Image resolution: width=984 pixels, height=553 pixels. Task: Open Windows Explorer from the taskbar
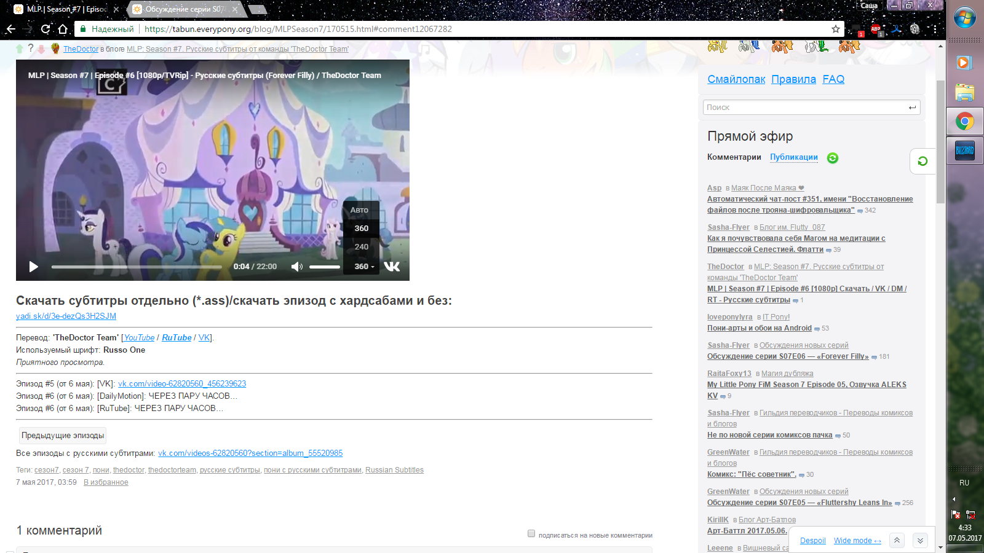point(964,92)
